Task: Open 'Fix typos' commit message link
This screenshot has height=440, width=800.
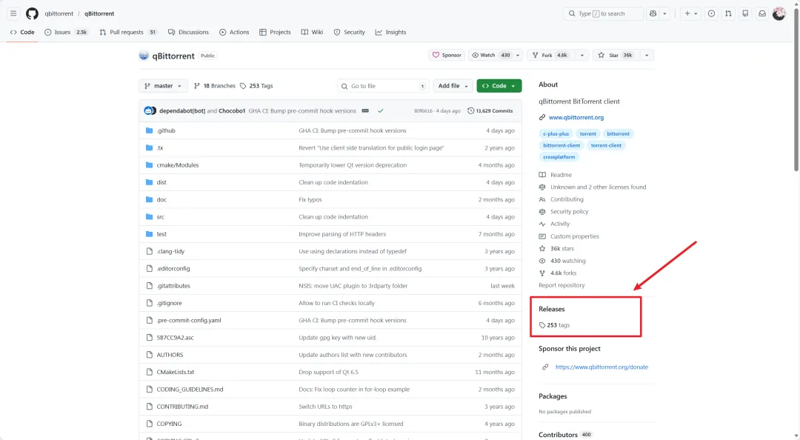Action: [310, 199]
